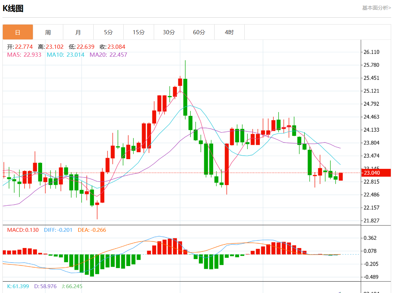The image size is (396, 293).
Task: Click the 21.827 price axis label
Action: [371, 221]
